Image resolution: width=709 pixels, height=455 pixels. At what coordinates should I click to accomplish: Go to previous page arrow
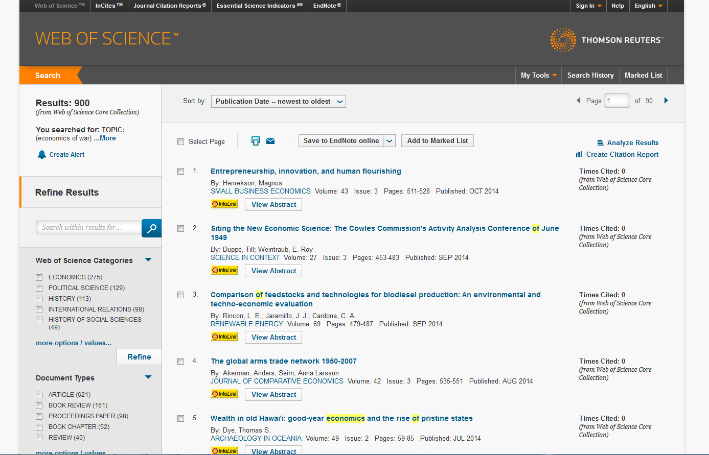tap(578, 101)
